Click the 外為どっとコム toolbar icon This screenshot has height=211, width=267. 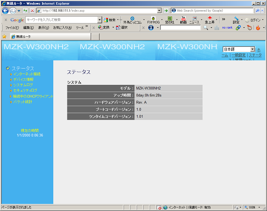click(132, 20)
